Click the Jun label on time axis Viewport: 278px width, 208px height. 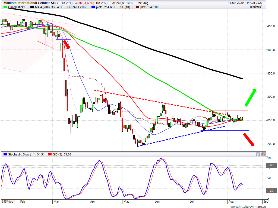click(x=157, y=201)
